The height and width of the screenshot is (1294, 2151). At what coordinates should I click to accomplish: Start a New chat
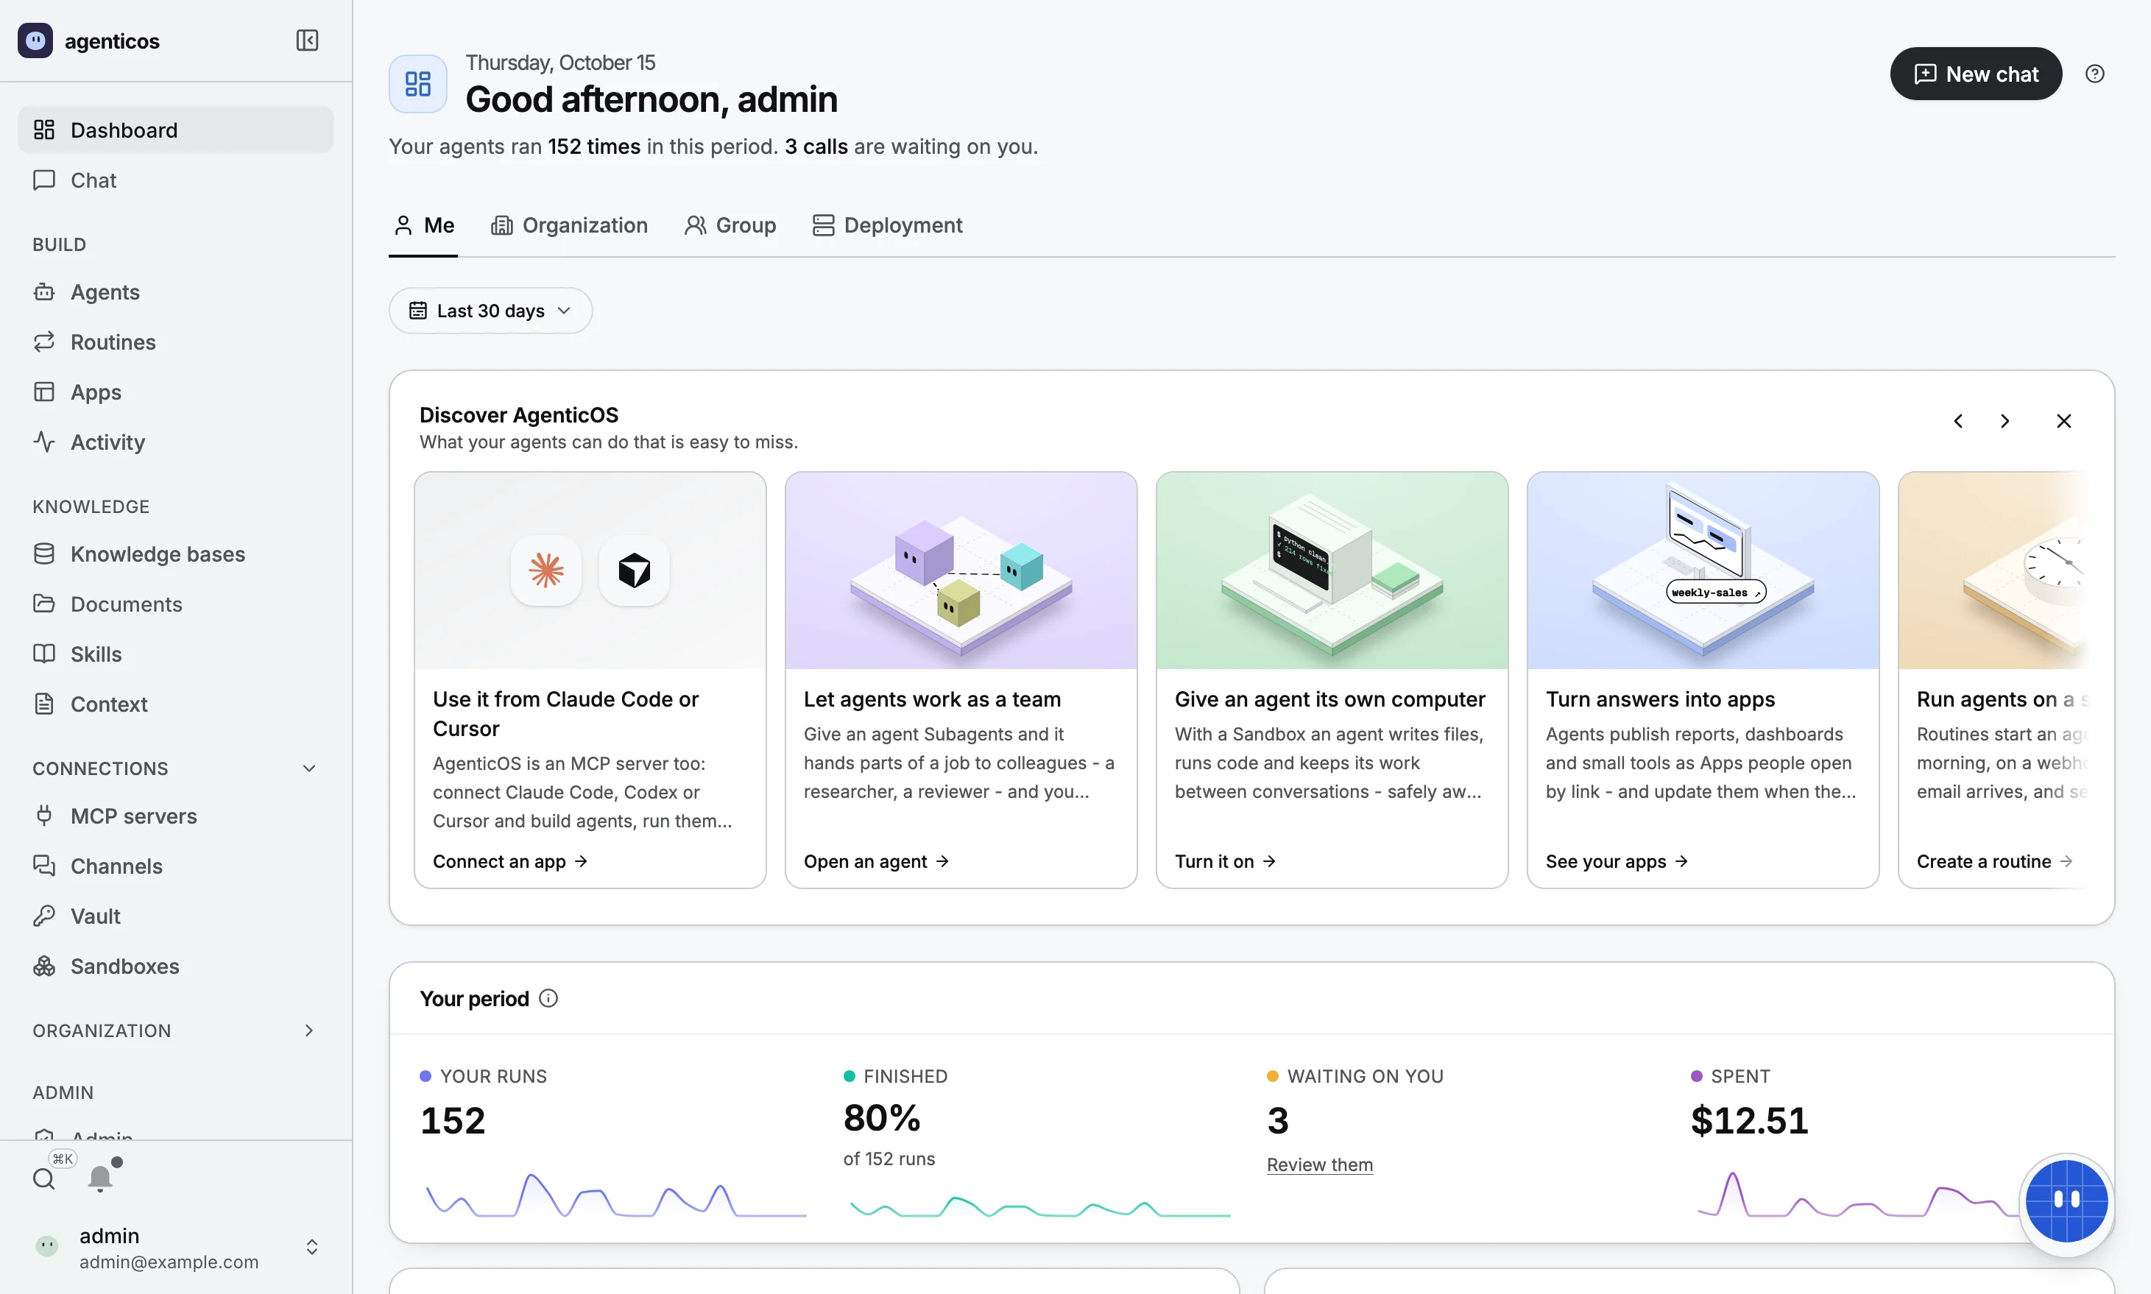point(1976,74)
